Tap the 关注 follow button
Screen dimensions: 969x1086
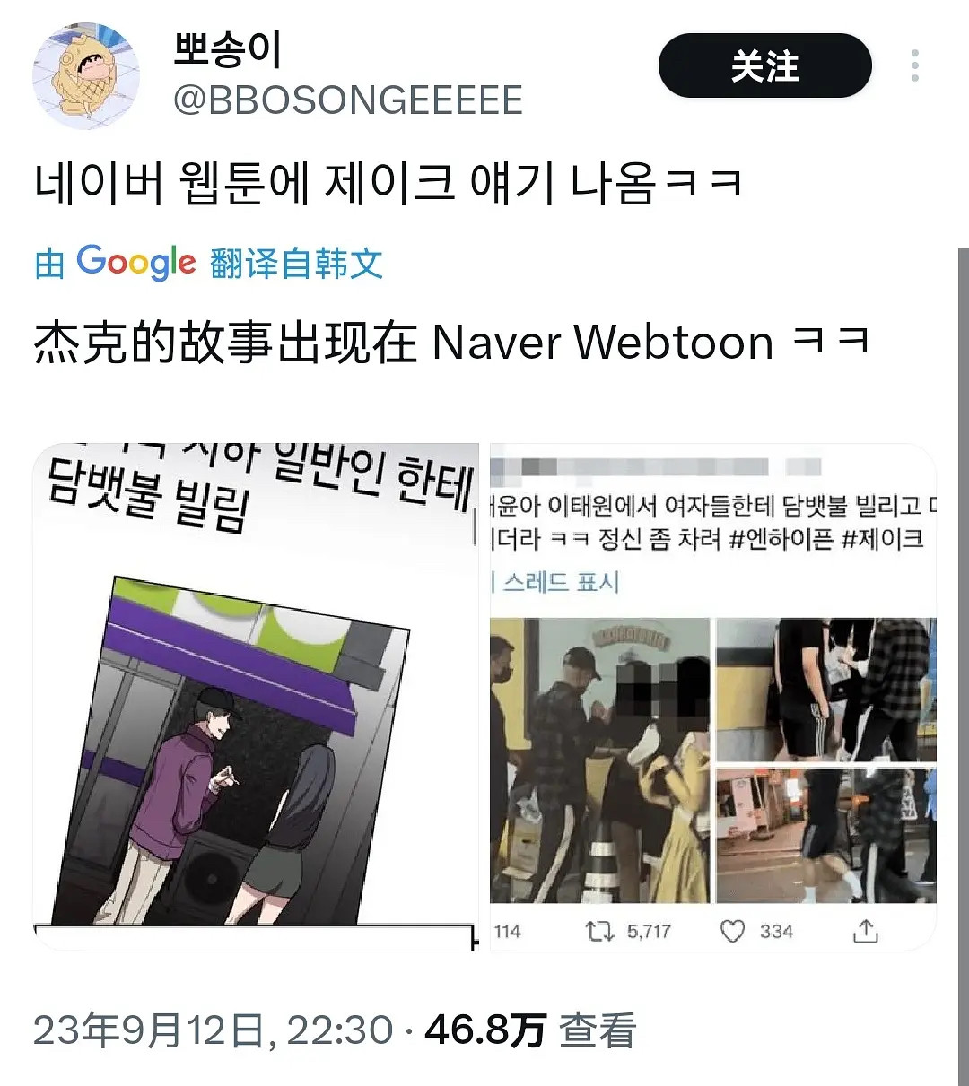(x=764, y=66)
